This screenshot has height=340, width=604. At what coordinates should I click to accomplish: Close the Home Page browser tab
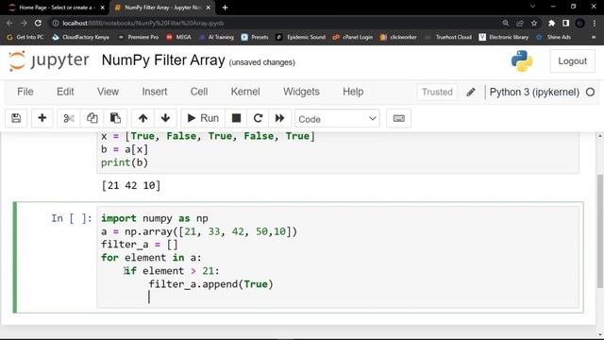point(103,8)
